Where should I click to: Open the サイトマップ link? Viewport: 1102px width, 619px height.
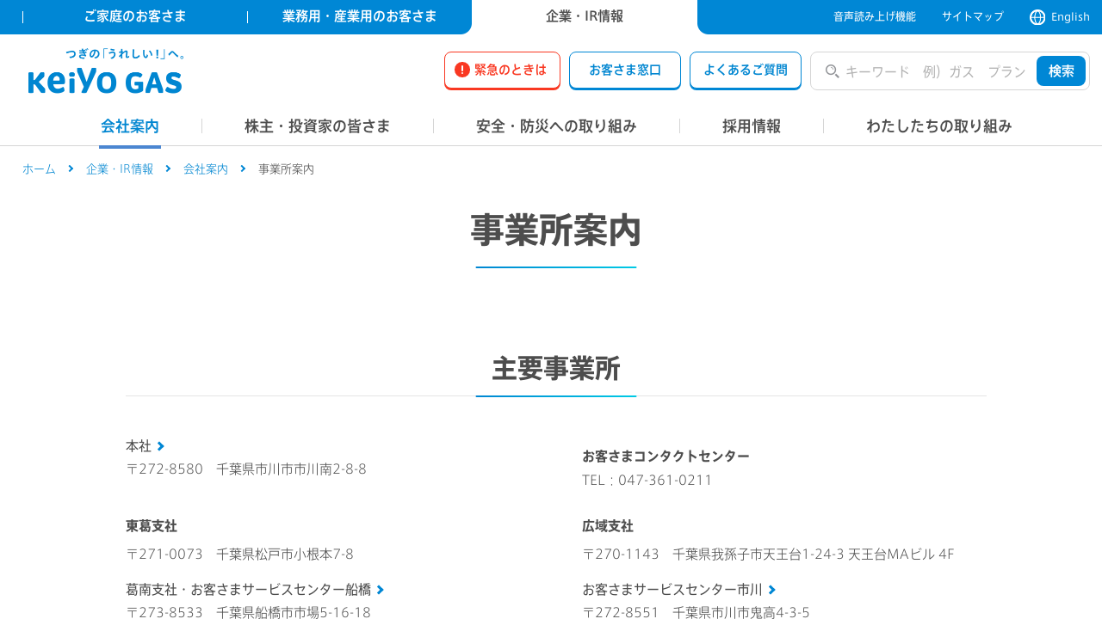tap(972, 16)
